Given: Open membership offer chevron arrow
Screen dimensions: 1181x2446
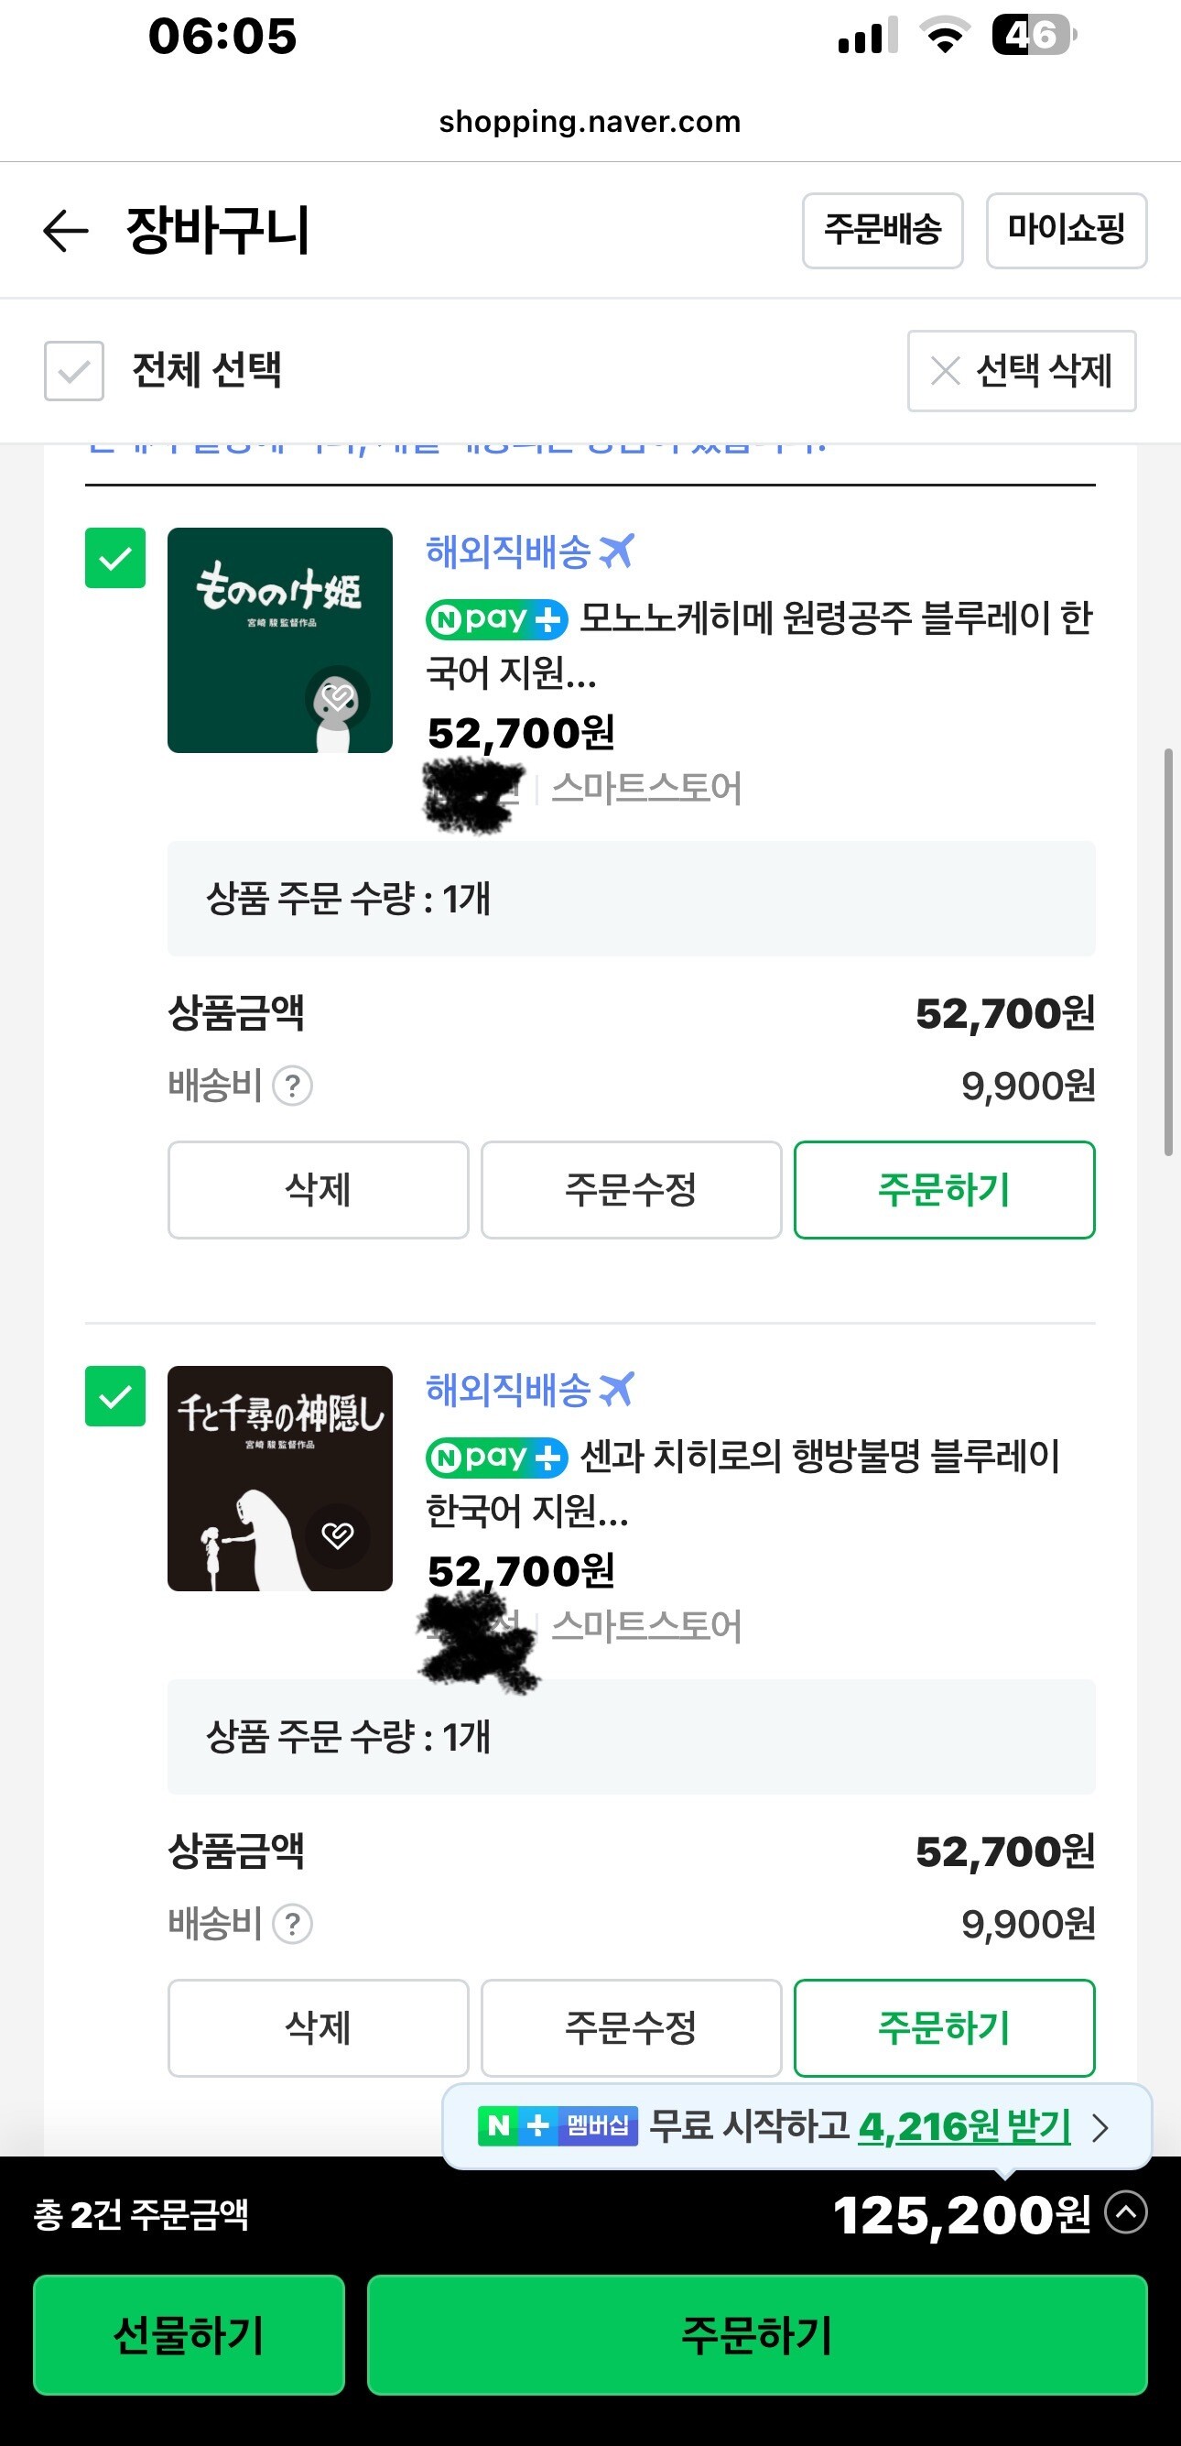Looking at the screenshot, I should point(1100,2127).
